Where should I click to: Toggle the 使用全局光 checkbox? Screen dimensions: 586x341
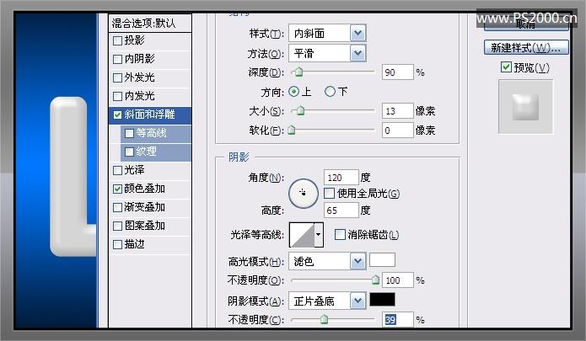(x=330, y=194)
